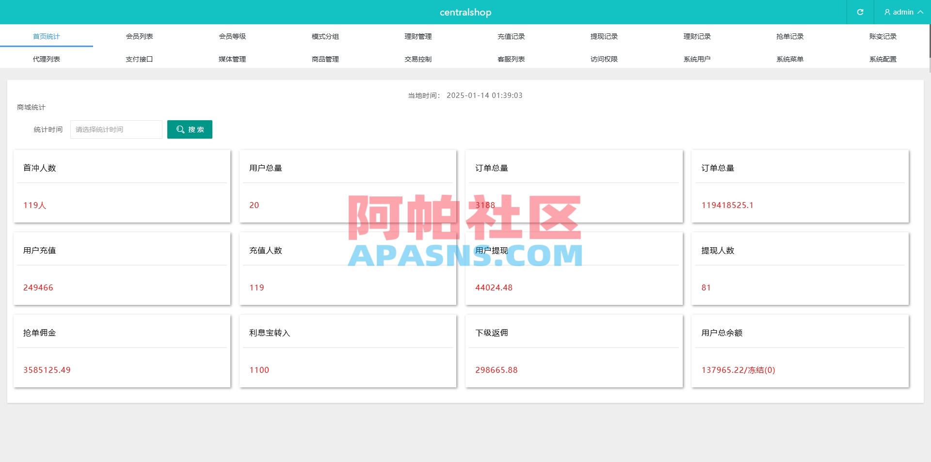
Task: Collapse the admin account menu via the chevron
Action: (921, 12)
